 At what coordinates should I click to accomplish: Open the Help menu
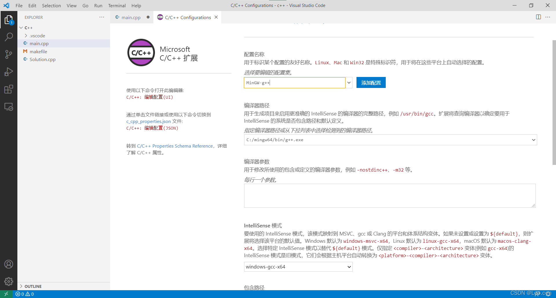point(136,5)
